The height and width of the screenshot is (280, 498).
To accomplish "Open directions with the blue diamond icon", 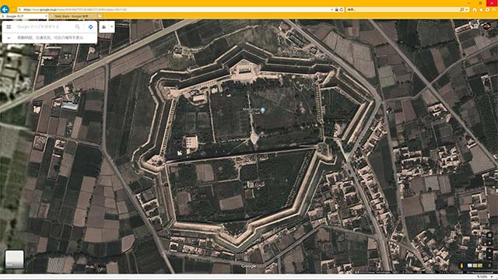I will tap(90, 27).
